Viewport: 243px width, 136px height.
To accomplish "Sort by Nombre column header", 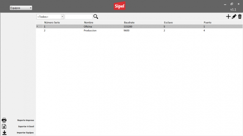I will (x=89, y=23).
